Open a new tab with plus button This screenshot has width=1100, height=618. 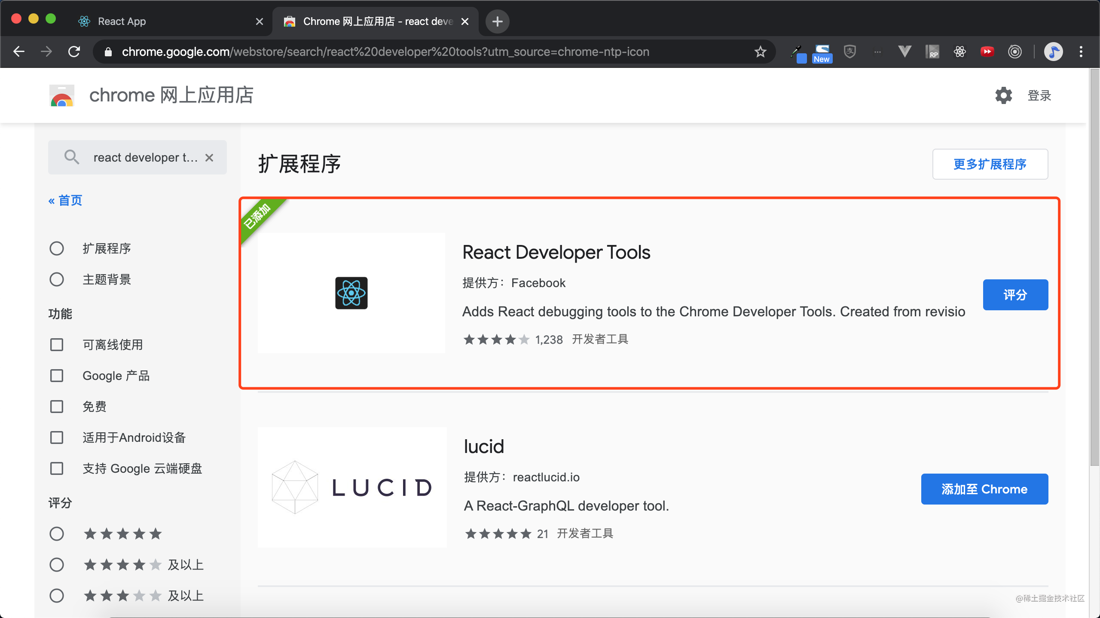click(497, 21)
